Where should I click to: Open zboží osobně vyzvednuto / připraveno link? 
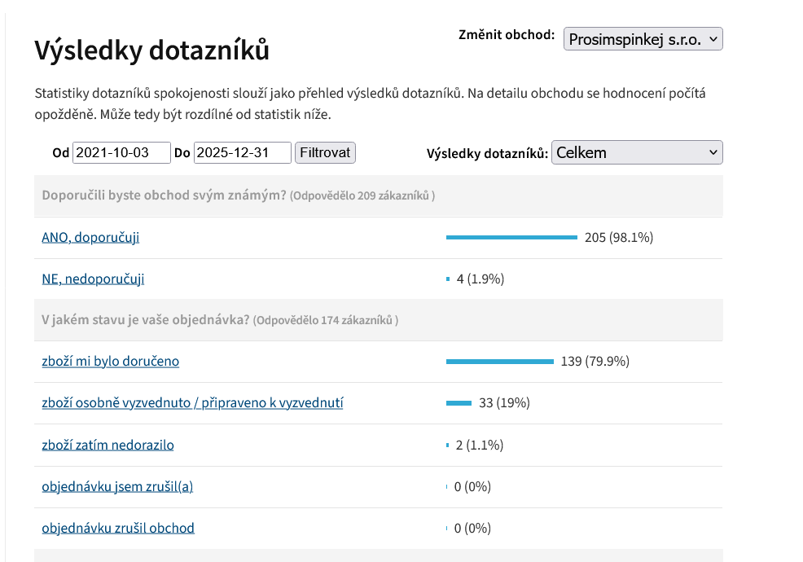pos(192,402)
